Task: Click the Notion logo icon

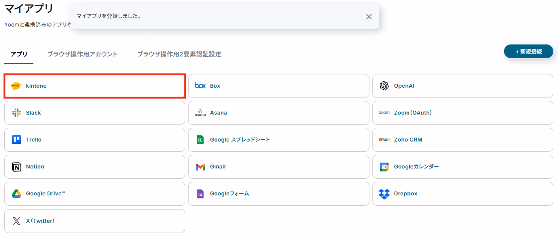Action: click(16, 167)
